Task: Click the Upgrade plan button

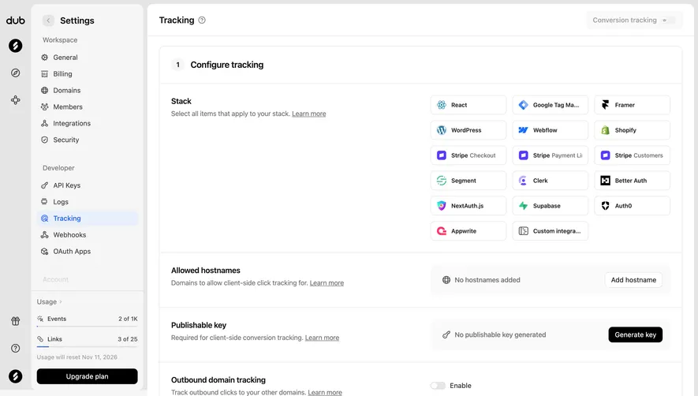Action: (88, 376)
